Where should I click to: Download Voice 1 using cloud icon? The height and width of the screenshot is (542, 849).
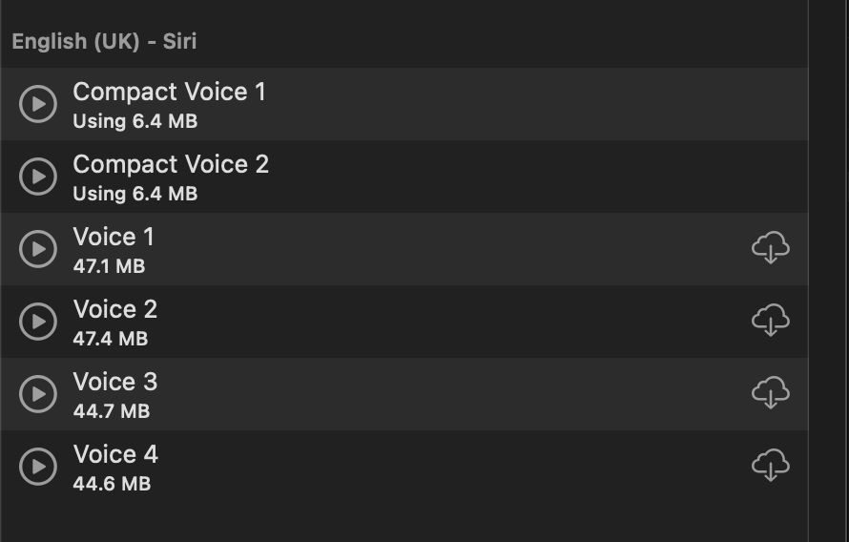click(x=771, y=247)
